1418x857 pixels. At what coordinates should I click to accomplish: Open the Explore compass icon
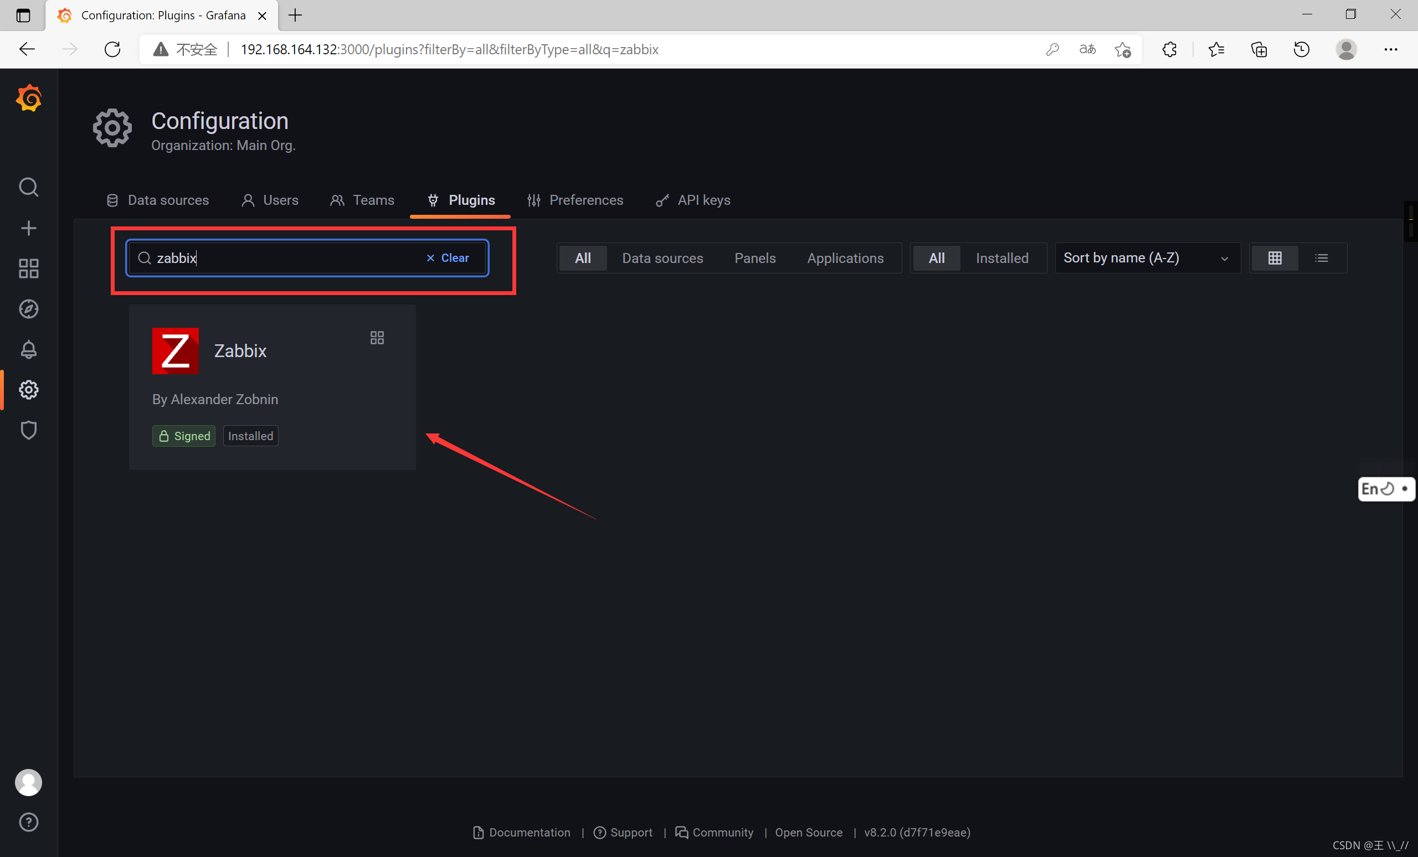point(28,309)
